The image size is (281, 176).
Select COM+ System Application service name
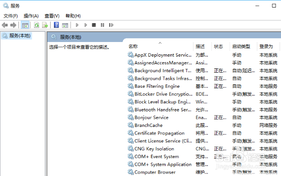[x=163, y=165]
